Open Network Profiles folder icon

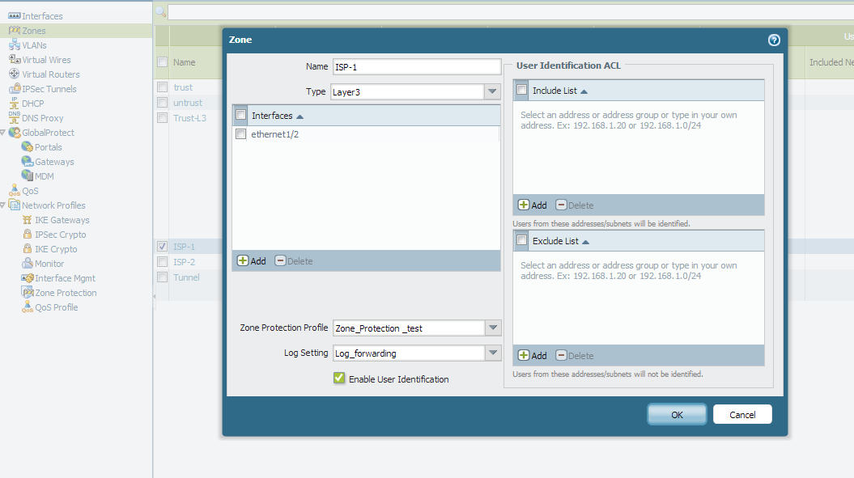[15, 205]
